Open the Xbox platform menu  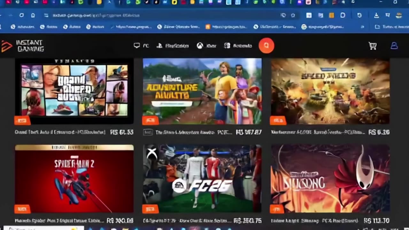(x=206, y=46)
